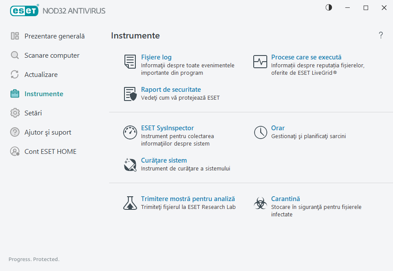Open Fișiere log via its log icon
Screen dimensions: 393x271
tap(130, 62)
